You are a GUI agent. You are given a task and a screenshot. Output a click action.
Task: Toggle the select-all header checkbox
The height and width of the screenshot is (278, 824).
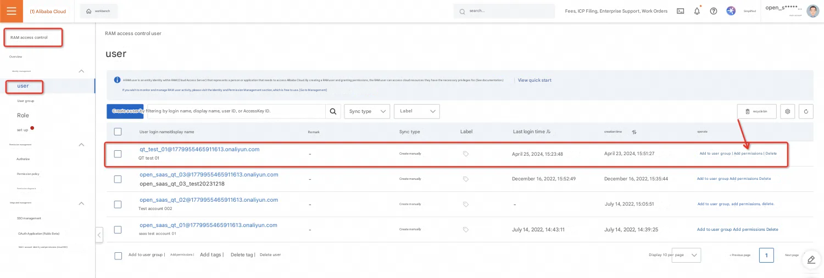pos(118,132)
